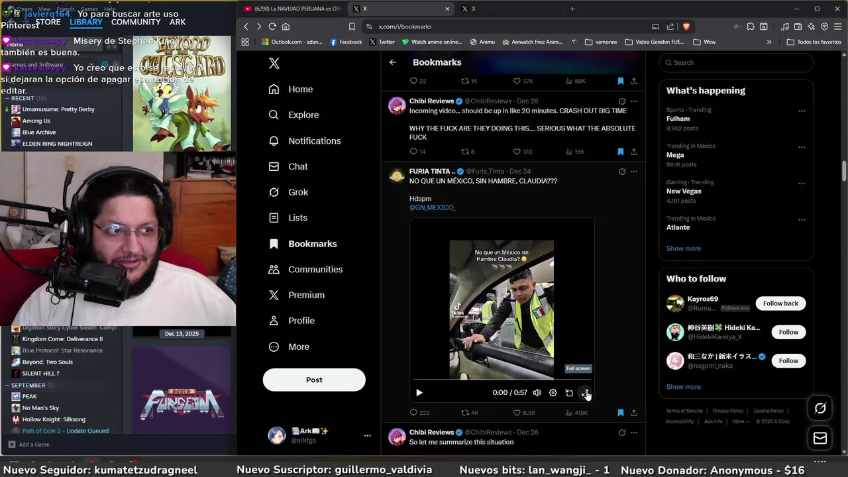Open account menu next to Ark profile
The width and height of the screenshot is (848, 477).
pyautogui.click(x=368, y=435)
